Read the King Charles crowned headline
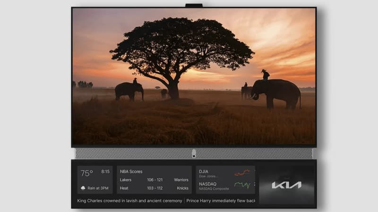The image size is (378, 212). (129, 201)
